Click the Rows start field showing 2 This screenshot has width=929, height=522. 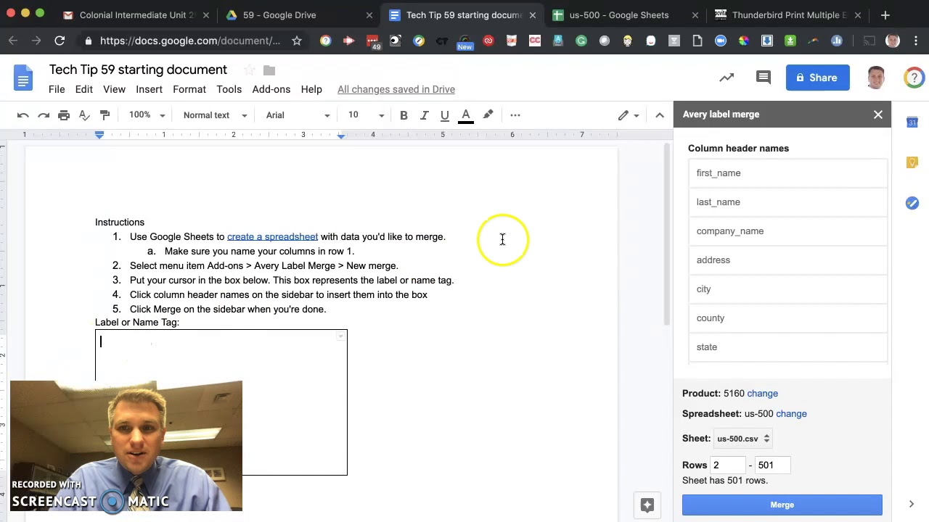[727, 465]
